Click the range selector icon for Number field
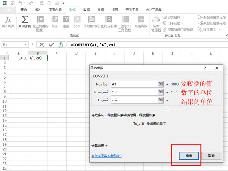The height and width of the screenshot is (171, 228). click(x=161, y=84)
